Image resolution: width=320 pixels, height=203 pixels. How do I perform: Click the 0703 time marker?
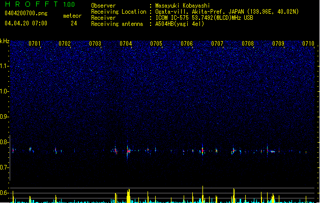coord(95,44)
